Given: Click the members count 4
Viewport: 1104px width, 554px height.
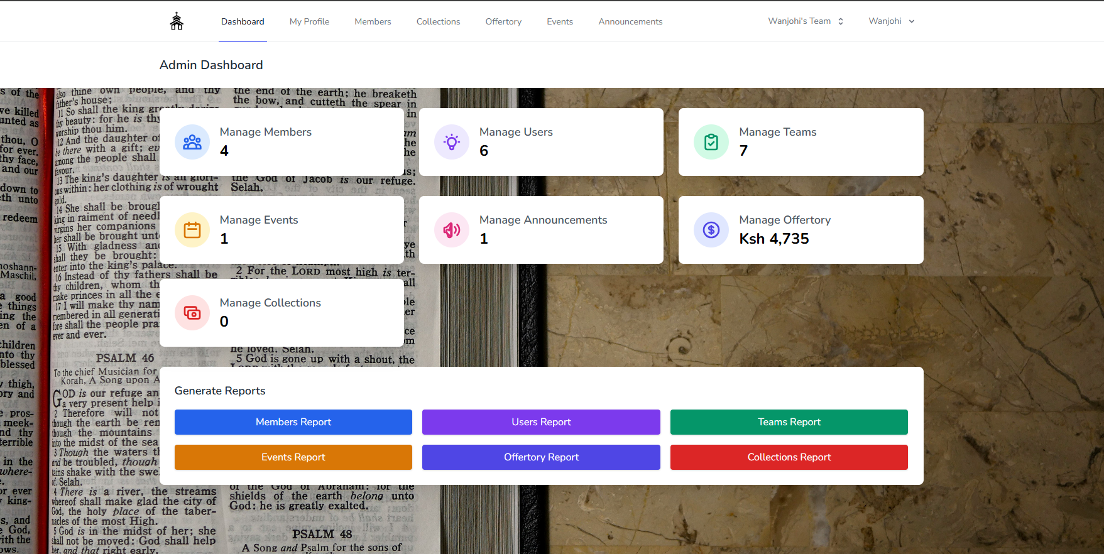Looking at the screenshot, I should click(224, 151).
